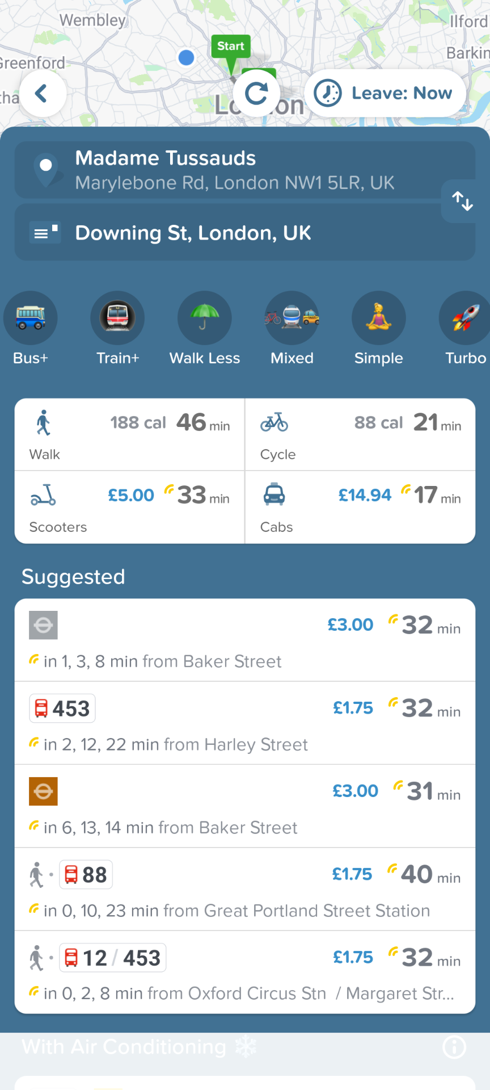Viewport: 490px width, 1090px height.
Task: Open the 453 bus route from Harley Street
Action: (245, 723)
